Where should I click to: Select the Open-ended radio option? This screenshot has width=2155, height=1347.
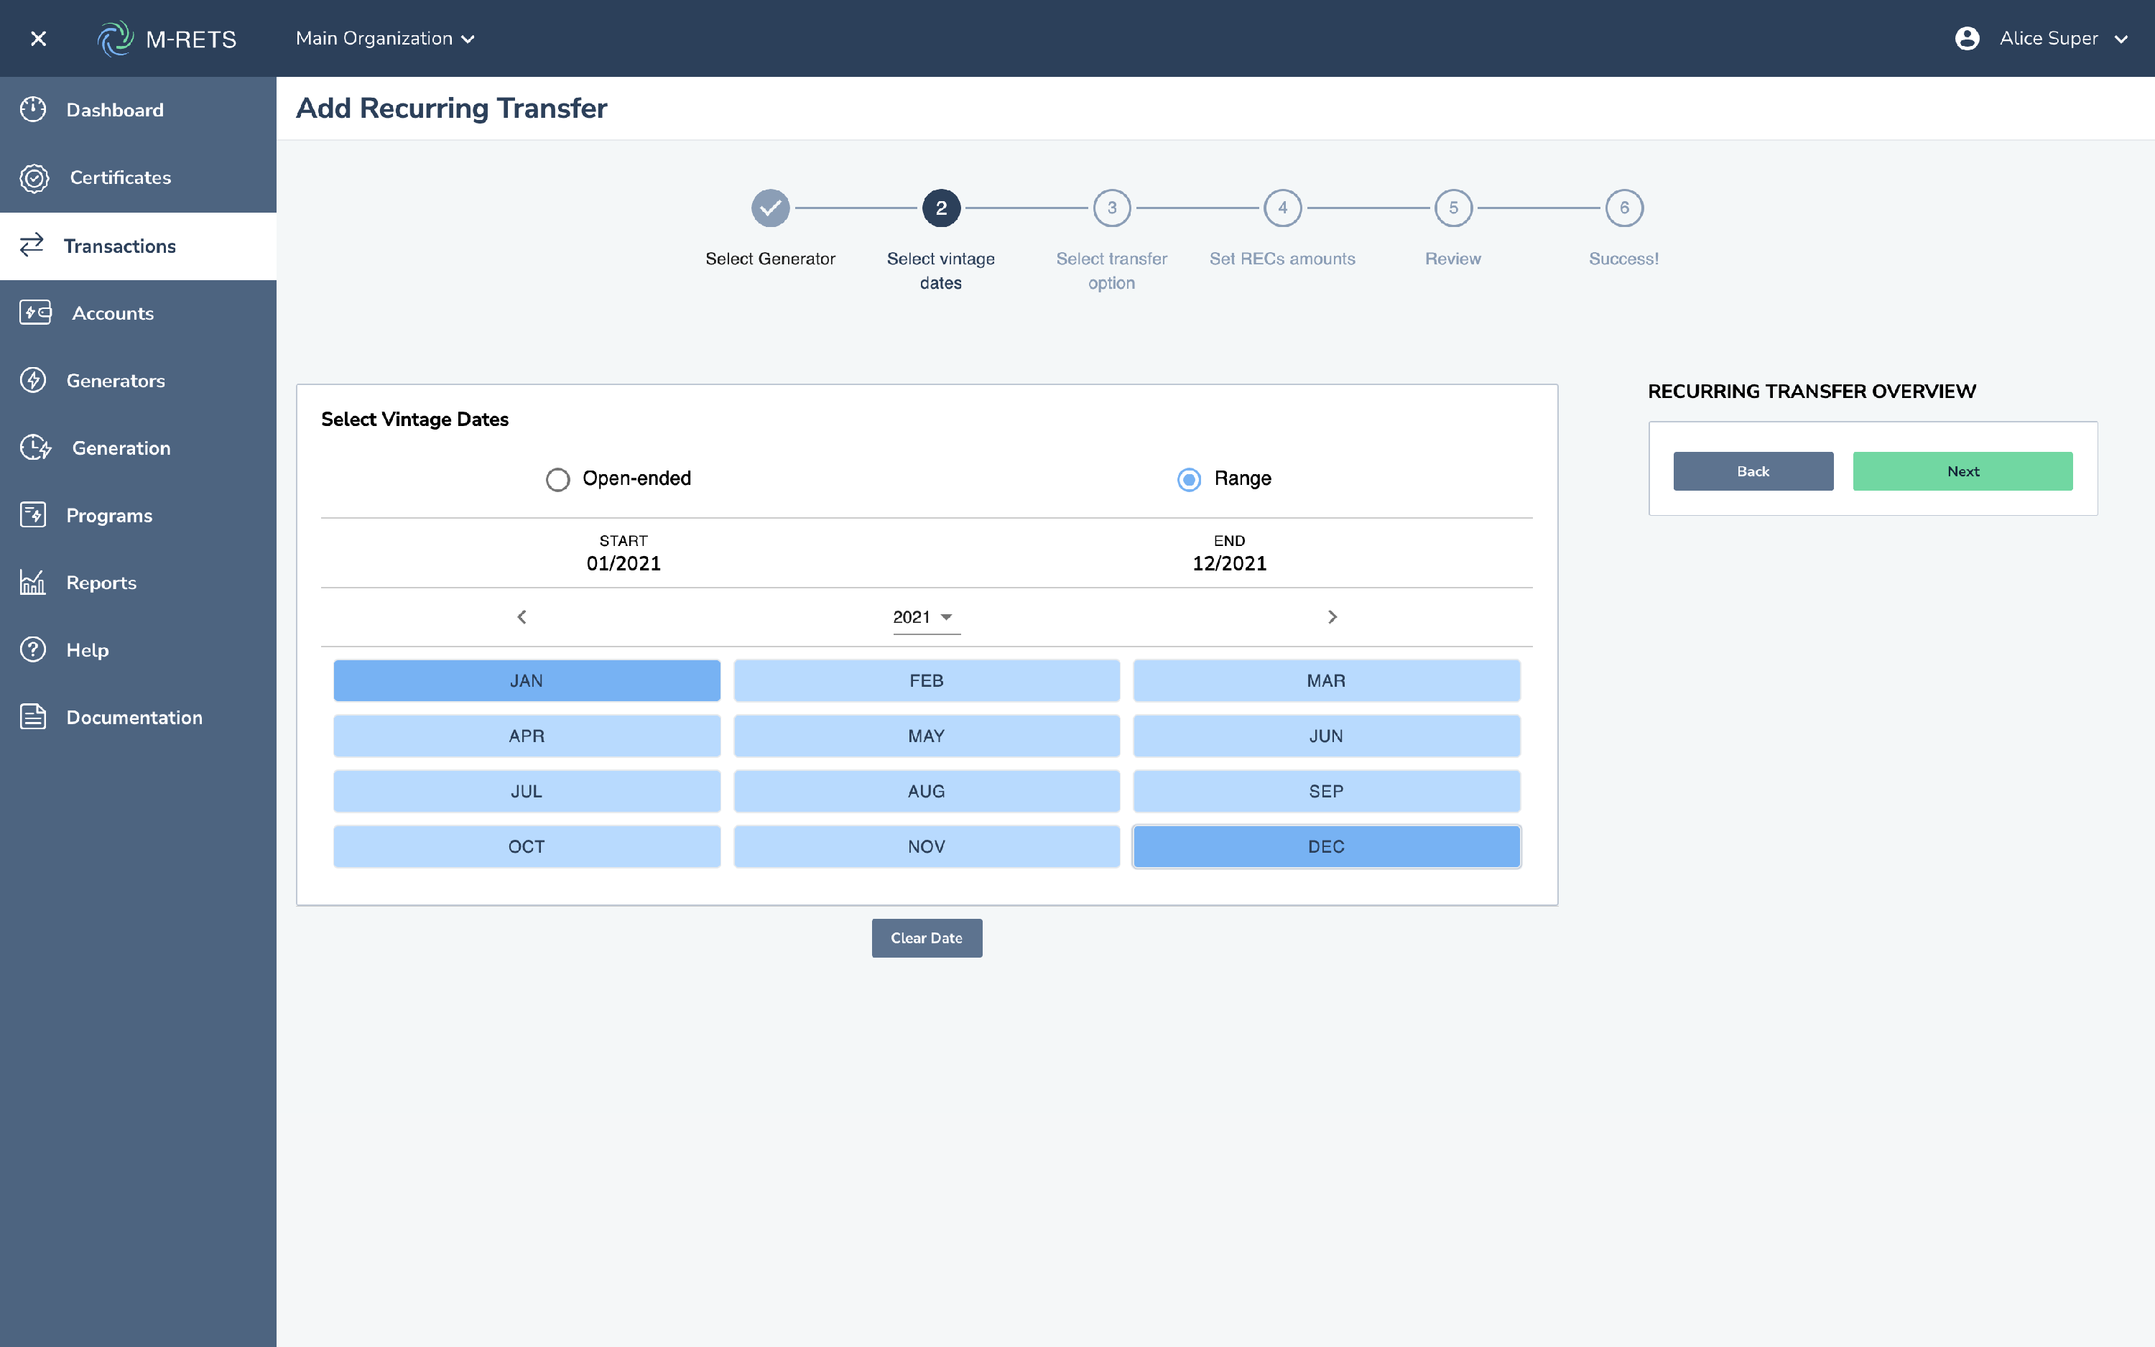tap(557, 479)
